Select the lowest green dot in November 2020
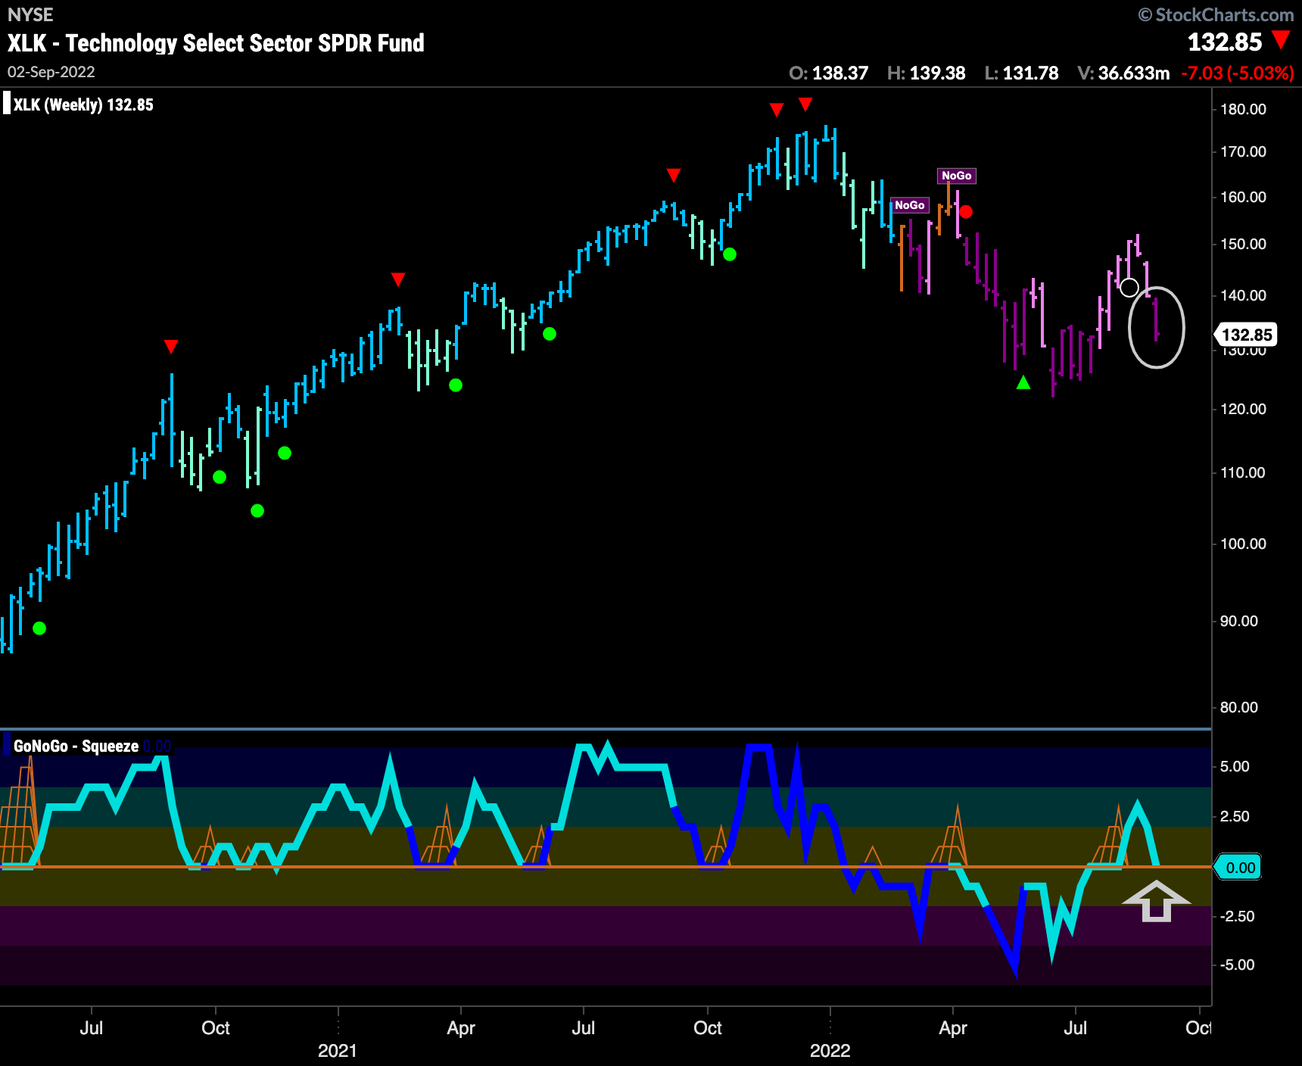 pos(257,511)
